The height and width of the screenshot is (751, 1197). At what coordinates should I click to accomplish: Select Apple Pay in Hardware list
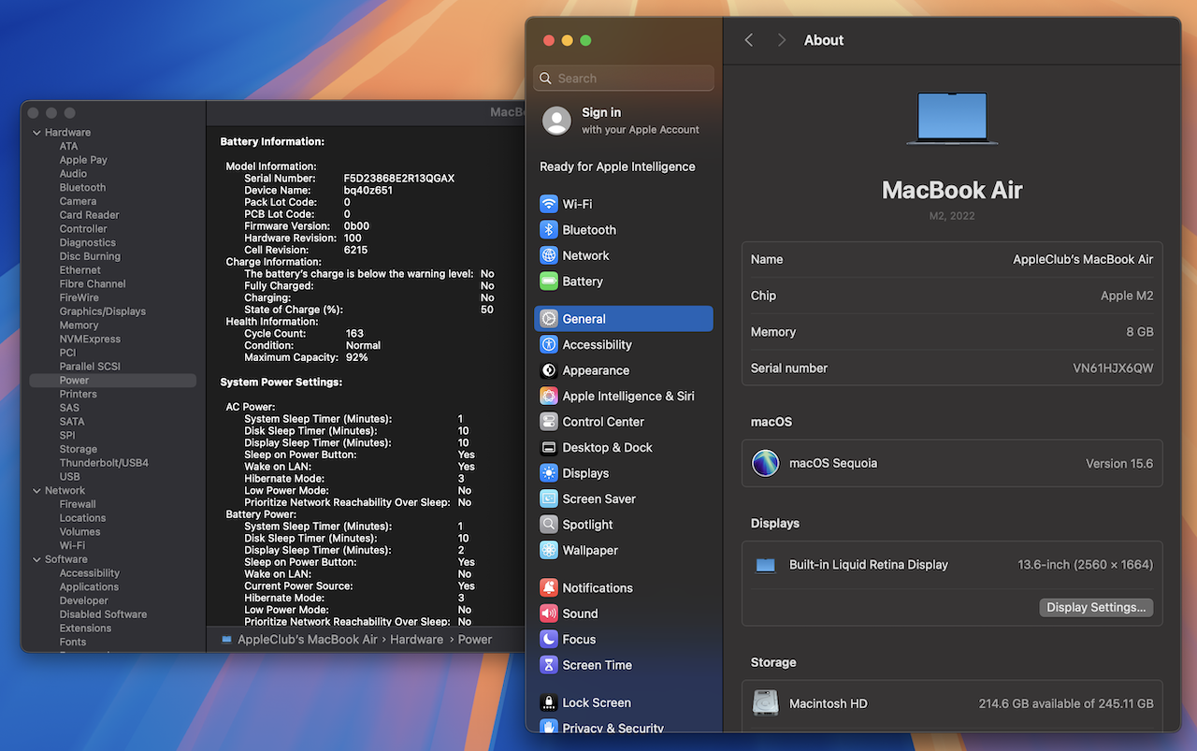pos(83,160)
